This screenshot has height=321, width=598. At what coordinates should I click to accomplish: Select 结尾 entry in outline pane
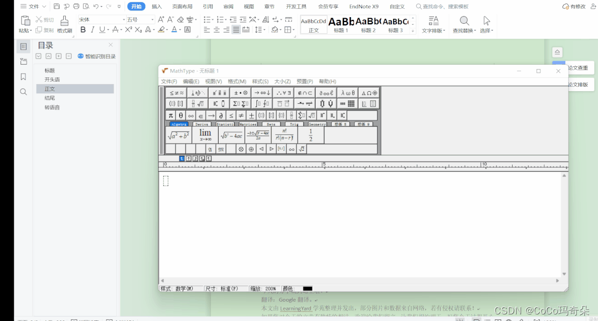[x=50, y=98]
